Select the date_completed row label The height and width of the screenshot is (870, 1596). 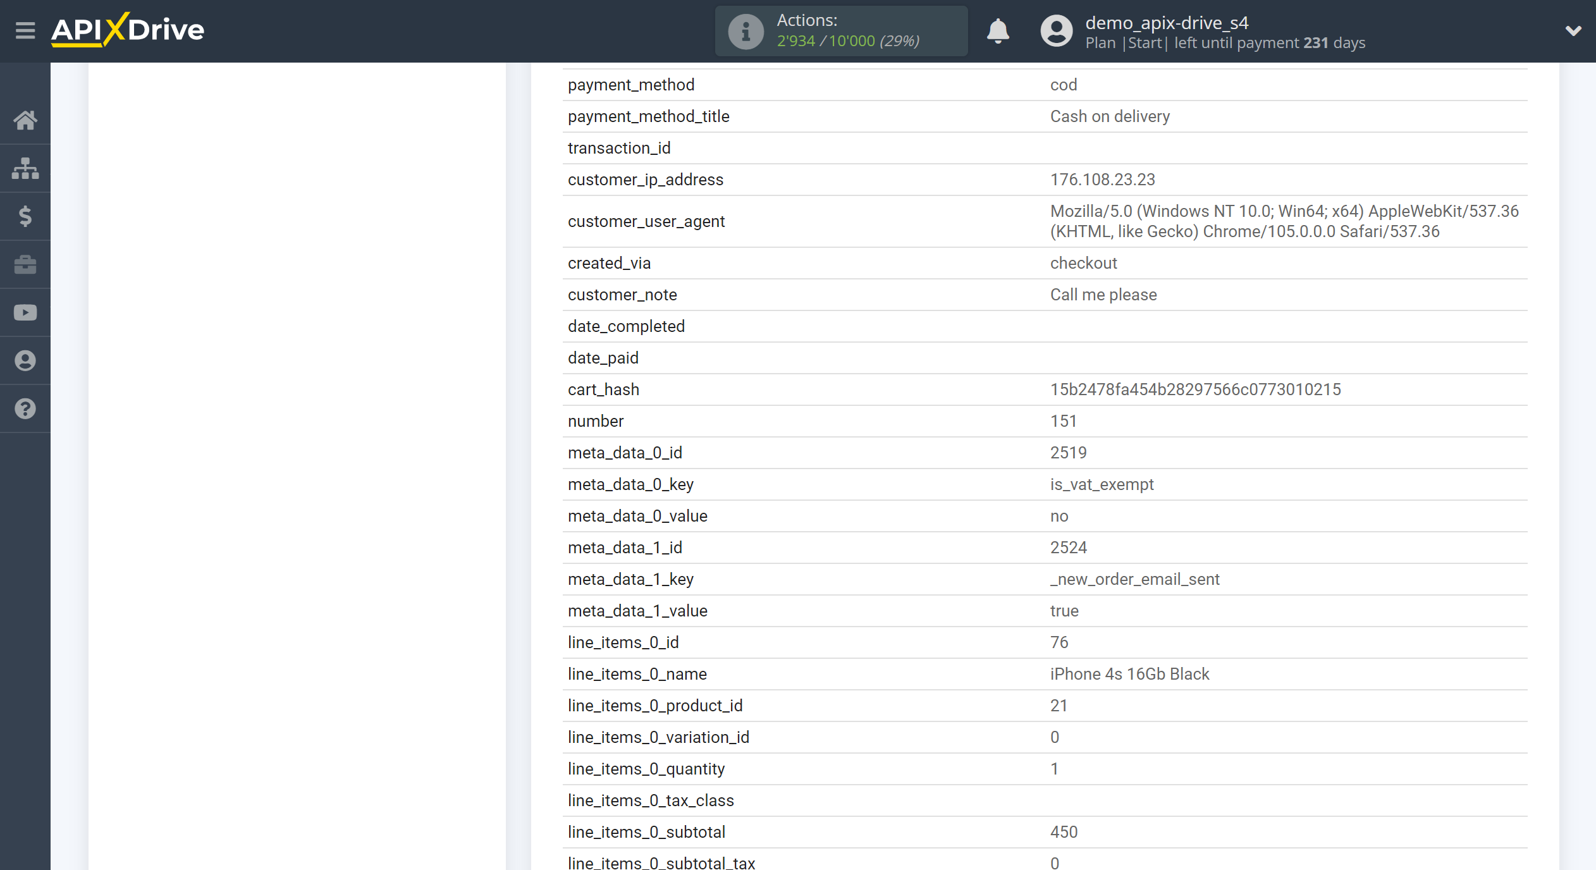[x=626, y=326]
